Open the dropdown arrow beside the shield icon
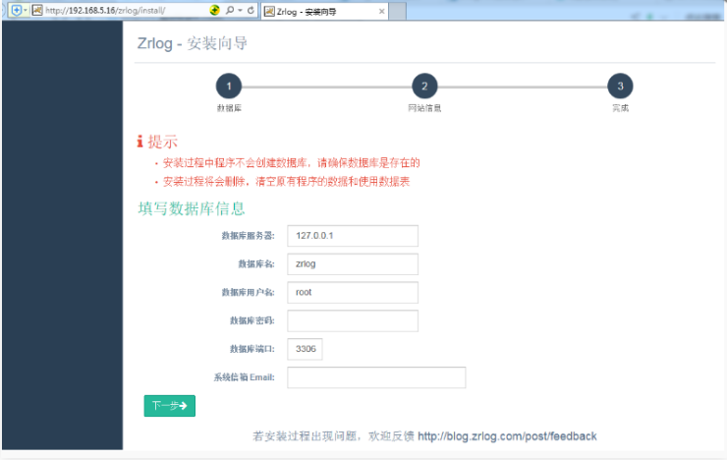The image size is (727, 460). (26, 10)
